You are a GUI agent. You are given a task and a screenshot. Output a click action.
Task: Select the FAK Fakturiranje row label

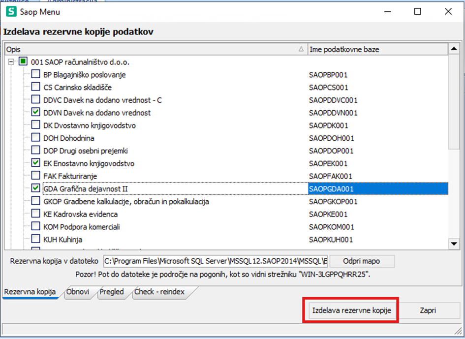[70, 176]
